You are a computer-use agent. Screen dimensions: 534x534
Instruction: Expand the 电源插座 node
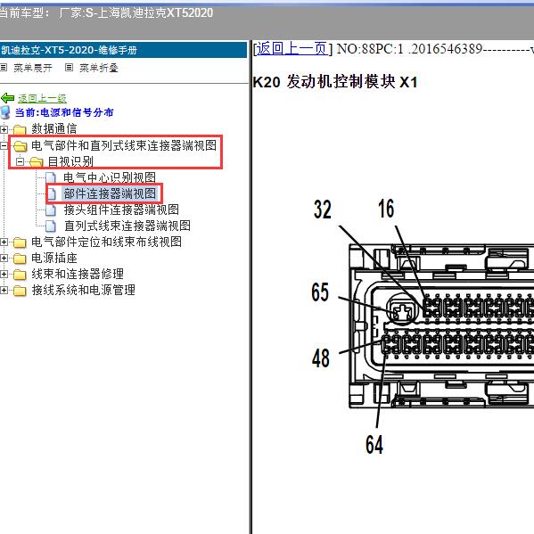4,259
